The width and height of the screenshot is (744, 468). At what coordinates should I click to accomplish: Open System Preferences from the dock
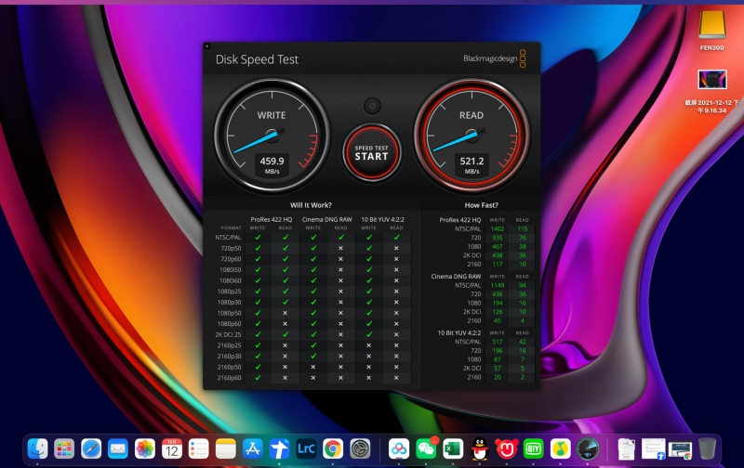360,448
